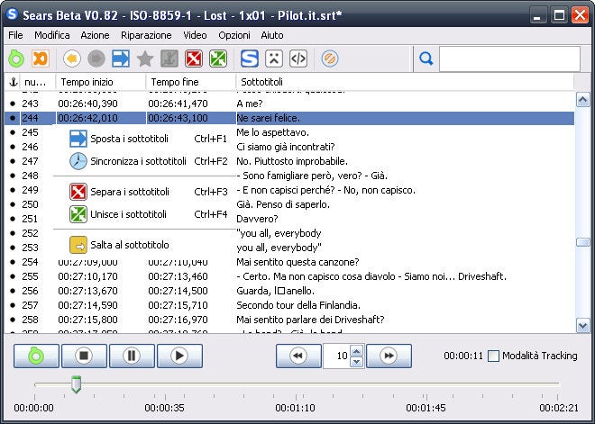595x424 pixels.
Task: Increase the skip seconds value
Action: (356, 351)
